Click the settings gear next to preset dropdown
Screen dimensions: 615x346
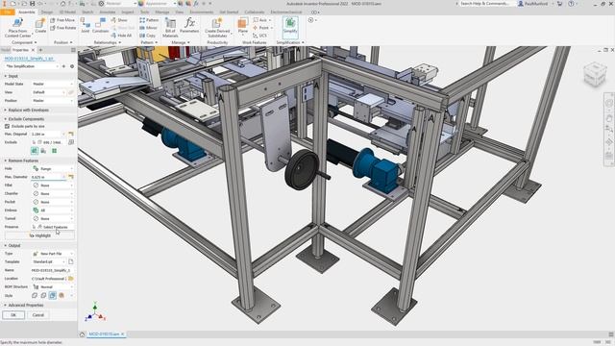click(x=72, y=66)
